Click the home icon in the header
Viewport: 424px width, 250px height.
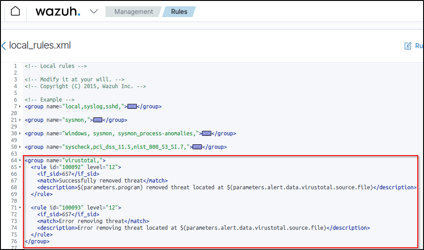[15, 11]
